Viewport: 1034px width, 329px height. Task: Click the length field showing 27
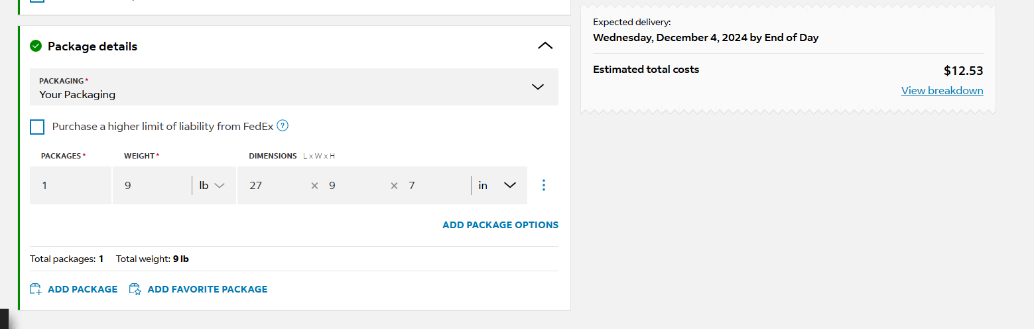273,185
